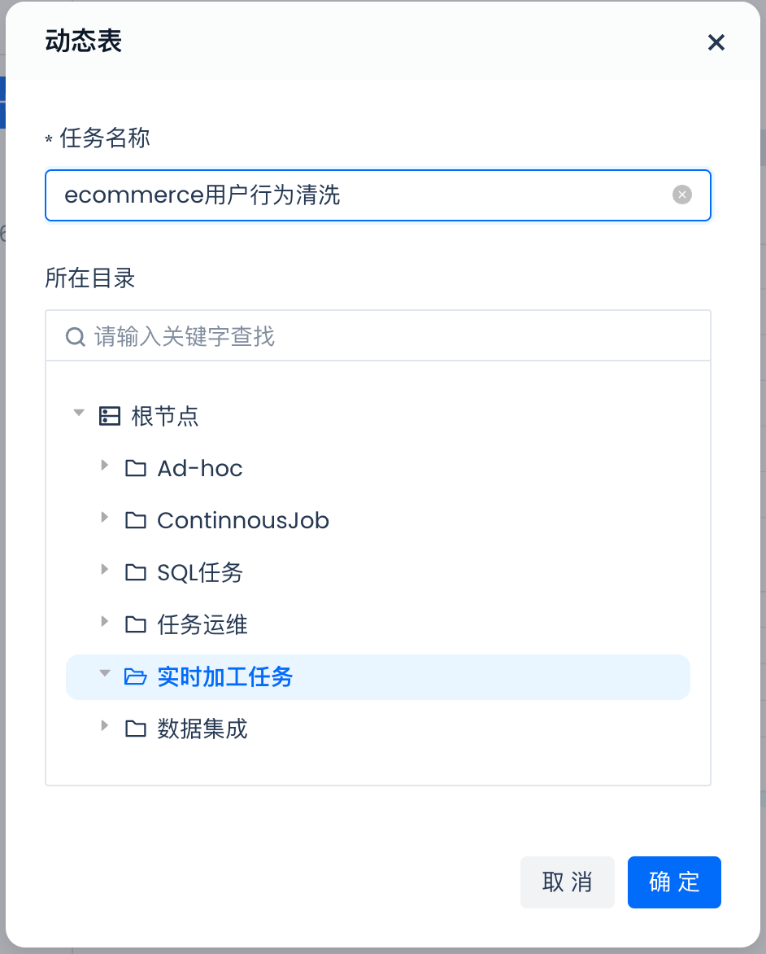Expand the SQL任务 folder arrow
Screen dimensions: 766x954
pos(104,569)
